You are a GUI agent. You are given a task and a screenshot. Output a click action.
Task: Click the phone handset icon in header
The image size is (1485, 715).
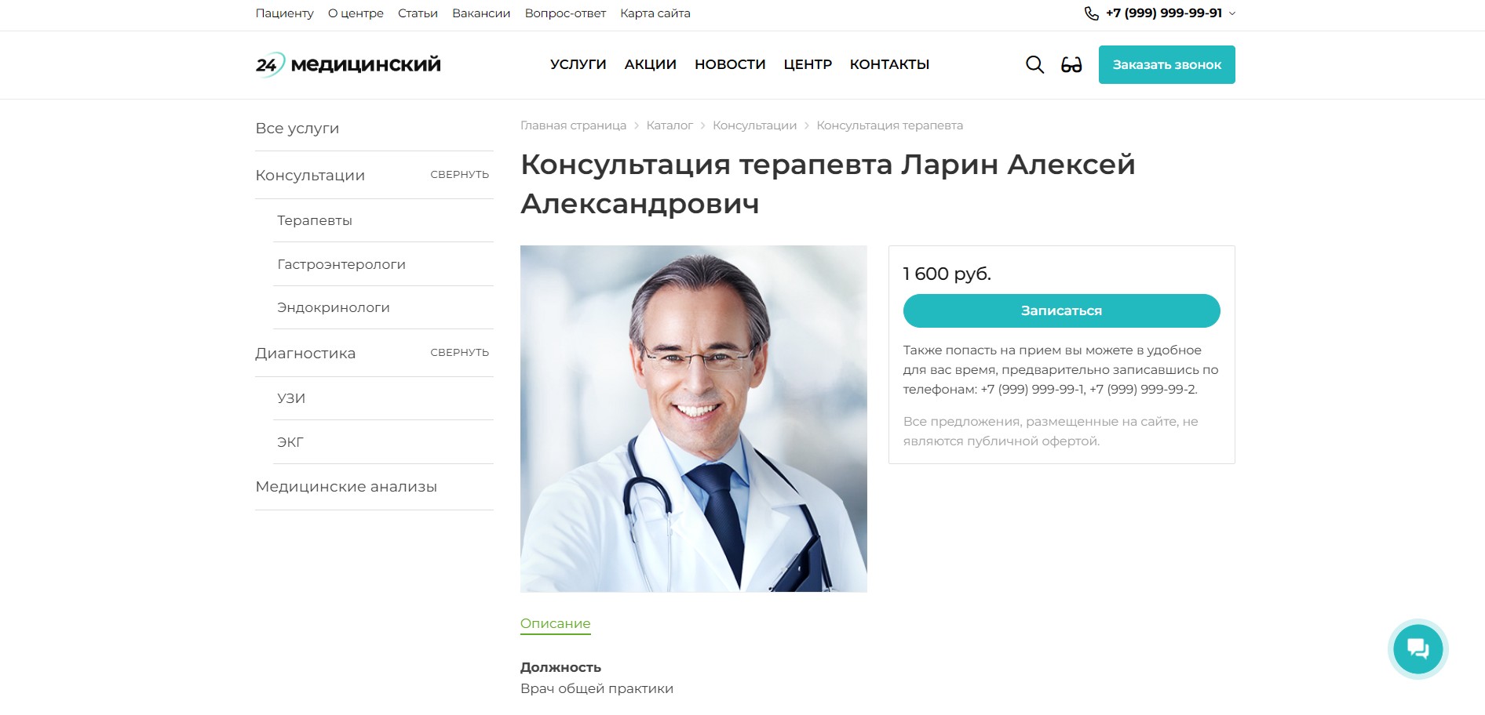click(x=1091, y=13)
